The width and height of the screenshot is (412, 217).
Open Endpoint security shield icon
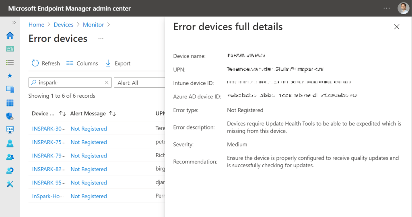10,117
